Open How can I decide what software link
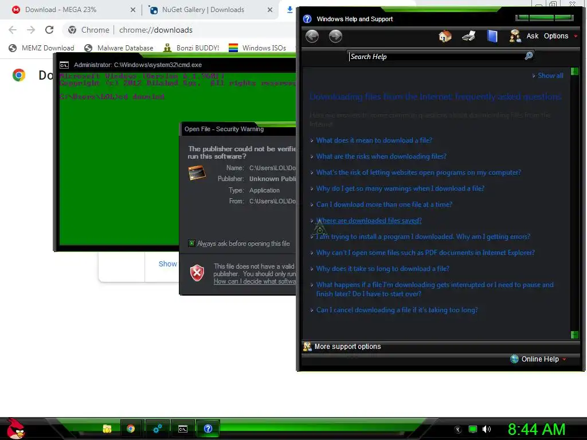This screenshot has width=587, height=440. pyautogui.click(x=255, y=281)
